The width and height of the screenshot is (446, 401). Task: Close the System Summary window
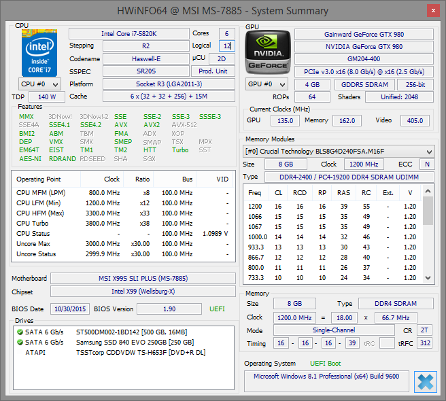pos(433,11)
